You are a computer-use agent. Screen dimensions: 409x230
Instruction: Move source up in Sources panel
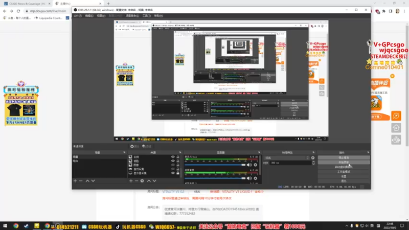(149, 181)
